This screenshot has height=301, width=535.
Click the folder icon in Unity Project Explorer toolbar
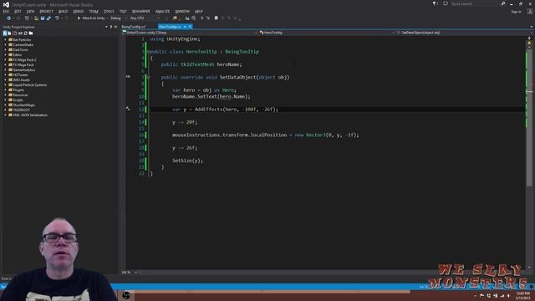31,33
